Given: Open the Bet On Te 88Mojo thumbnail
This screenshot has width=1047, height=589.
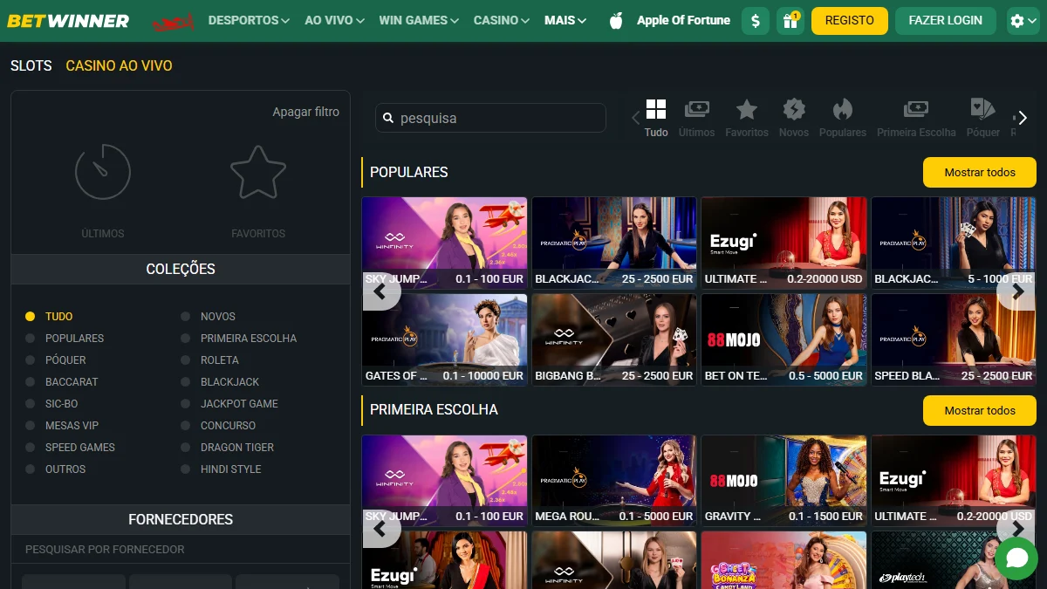Looking at the screenshot, I should [x=784, y=340].
